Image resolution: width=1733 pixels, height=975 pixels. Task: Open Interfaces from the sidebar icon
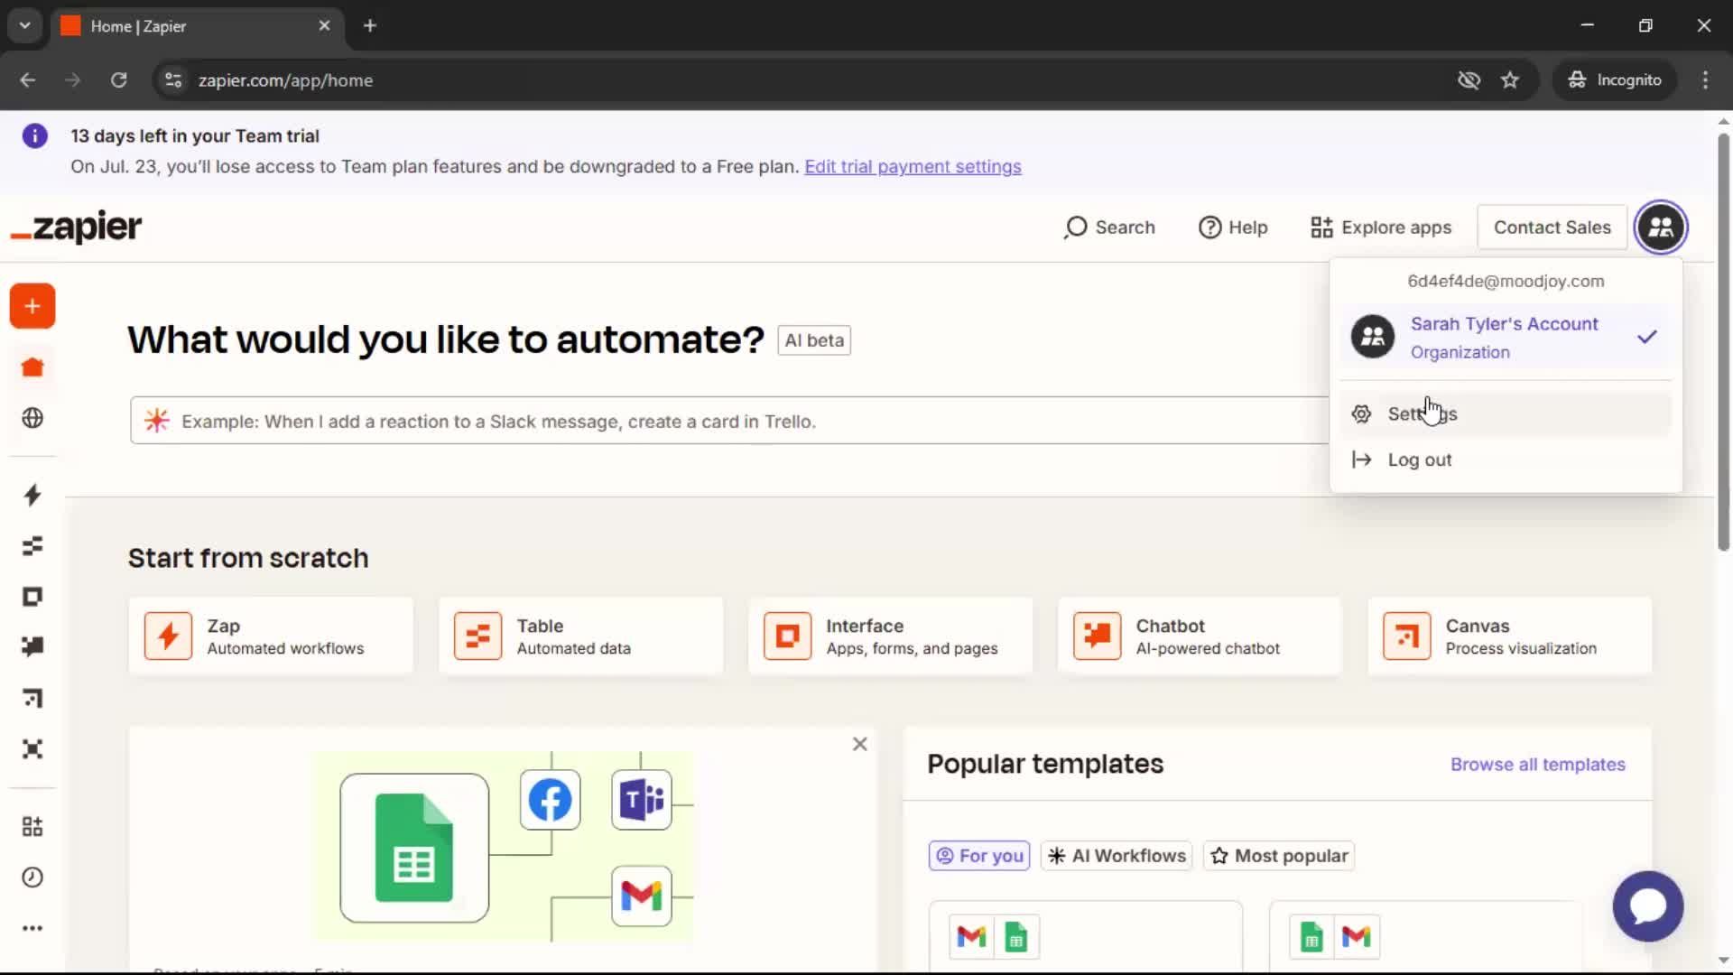tap(32, 597)
